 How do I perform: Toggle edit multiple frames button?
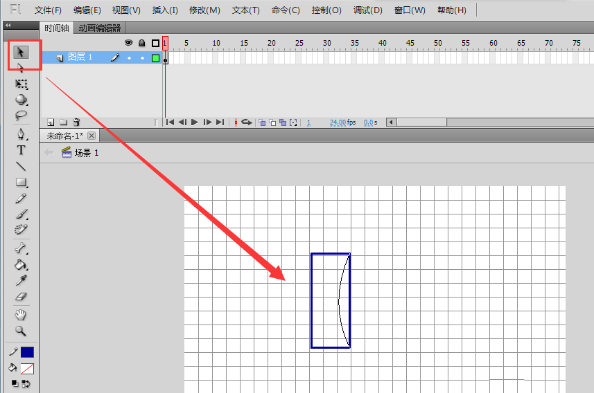tap(283, 122)
